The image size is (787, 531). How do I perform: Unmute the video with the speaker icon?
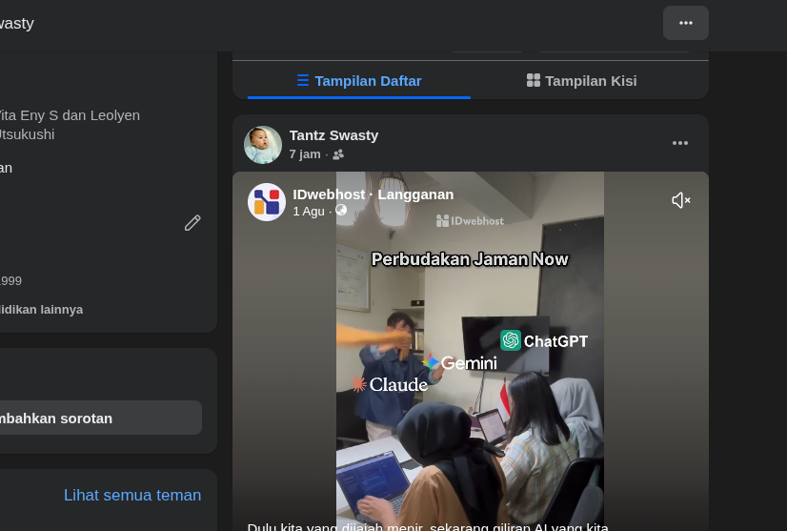pos(680,200)
